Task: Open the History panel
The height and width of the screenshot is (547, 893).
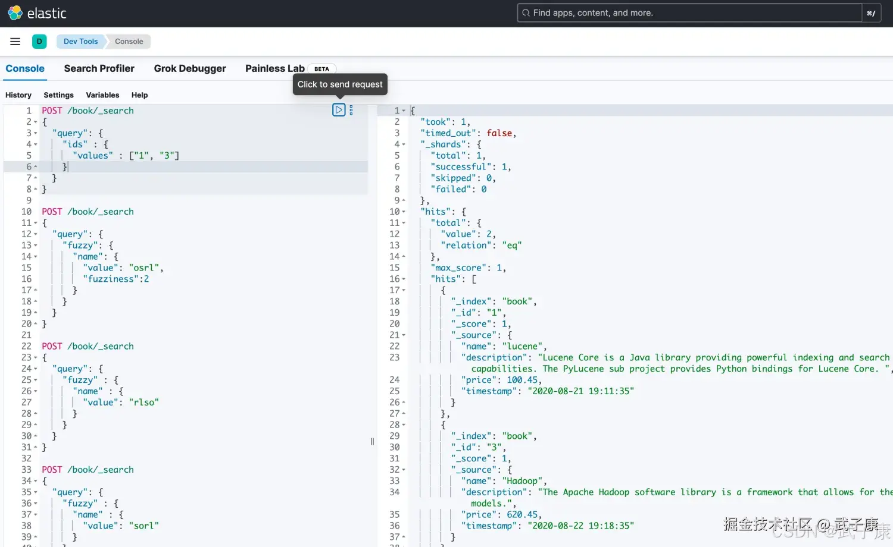Action: pos(18,95)
